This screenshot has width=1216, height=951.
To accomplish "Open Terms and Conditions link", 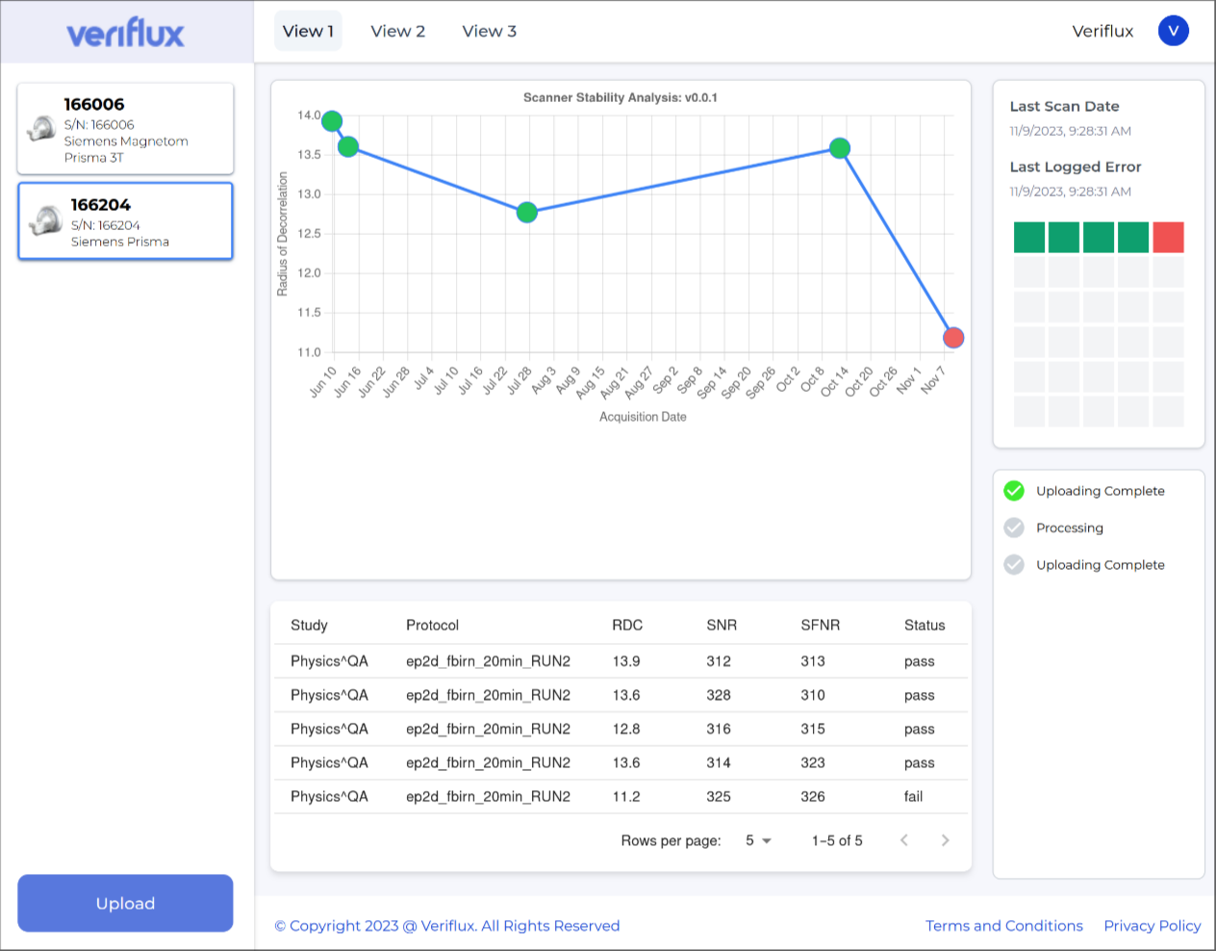I will (1003, 925).
